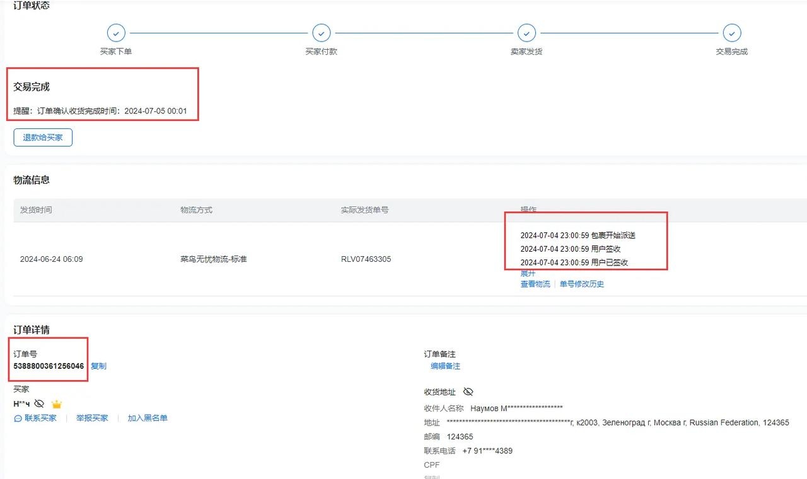Image resolution: width=807 pixels, height=479 pixels.
Task: Select order number 5388800361256046 text
Action: [x=49, y=366]
